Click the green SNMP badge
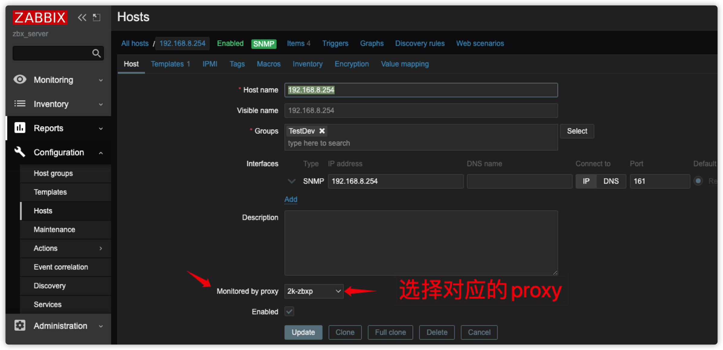Screen dimensions: 723x350 [264, 44]
